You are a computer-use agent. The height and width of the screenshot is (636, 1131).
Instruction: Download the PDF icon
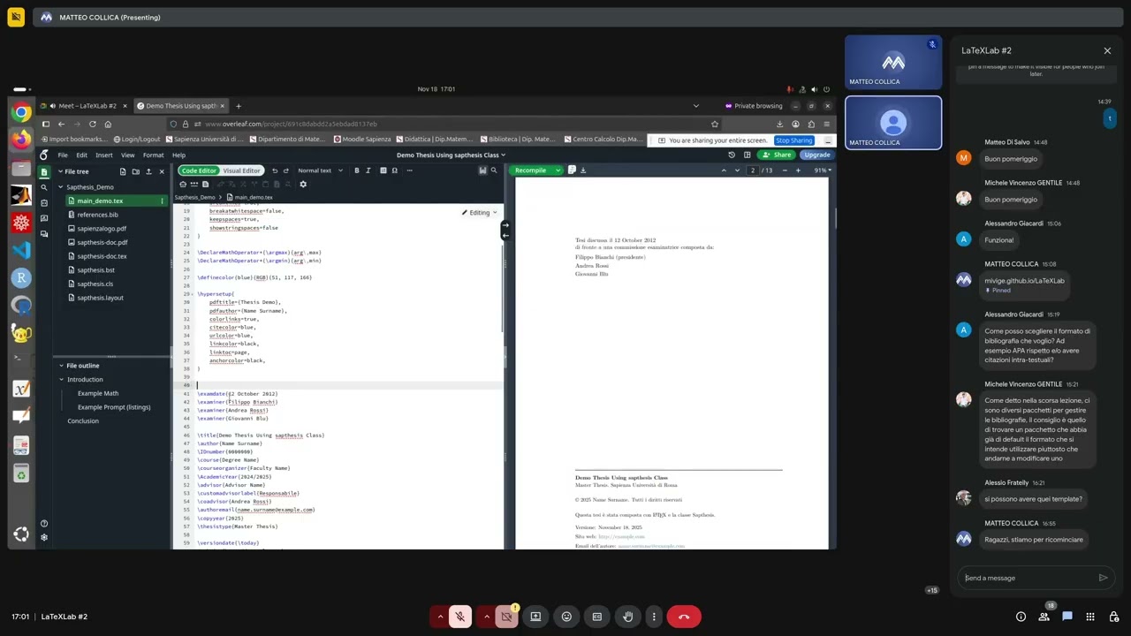[x=583, y=170]
